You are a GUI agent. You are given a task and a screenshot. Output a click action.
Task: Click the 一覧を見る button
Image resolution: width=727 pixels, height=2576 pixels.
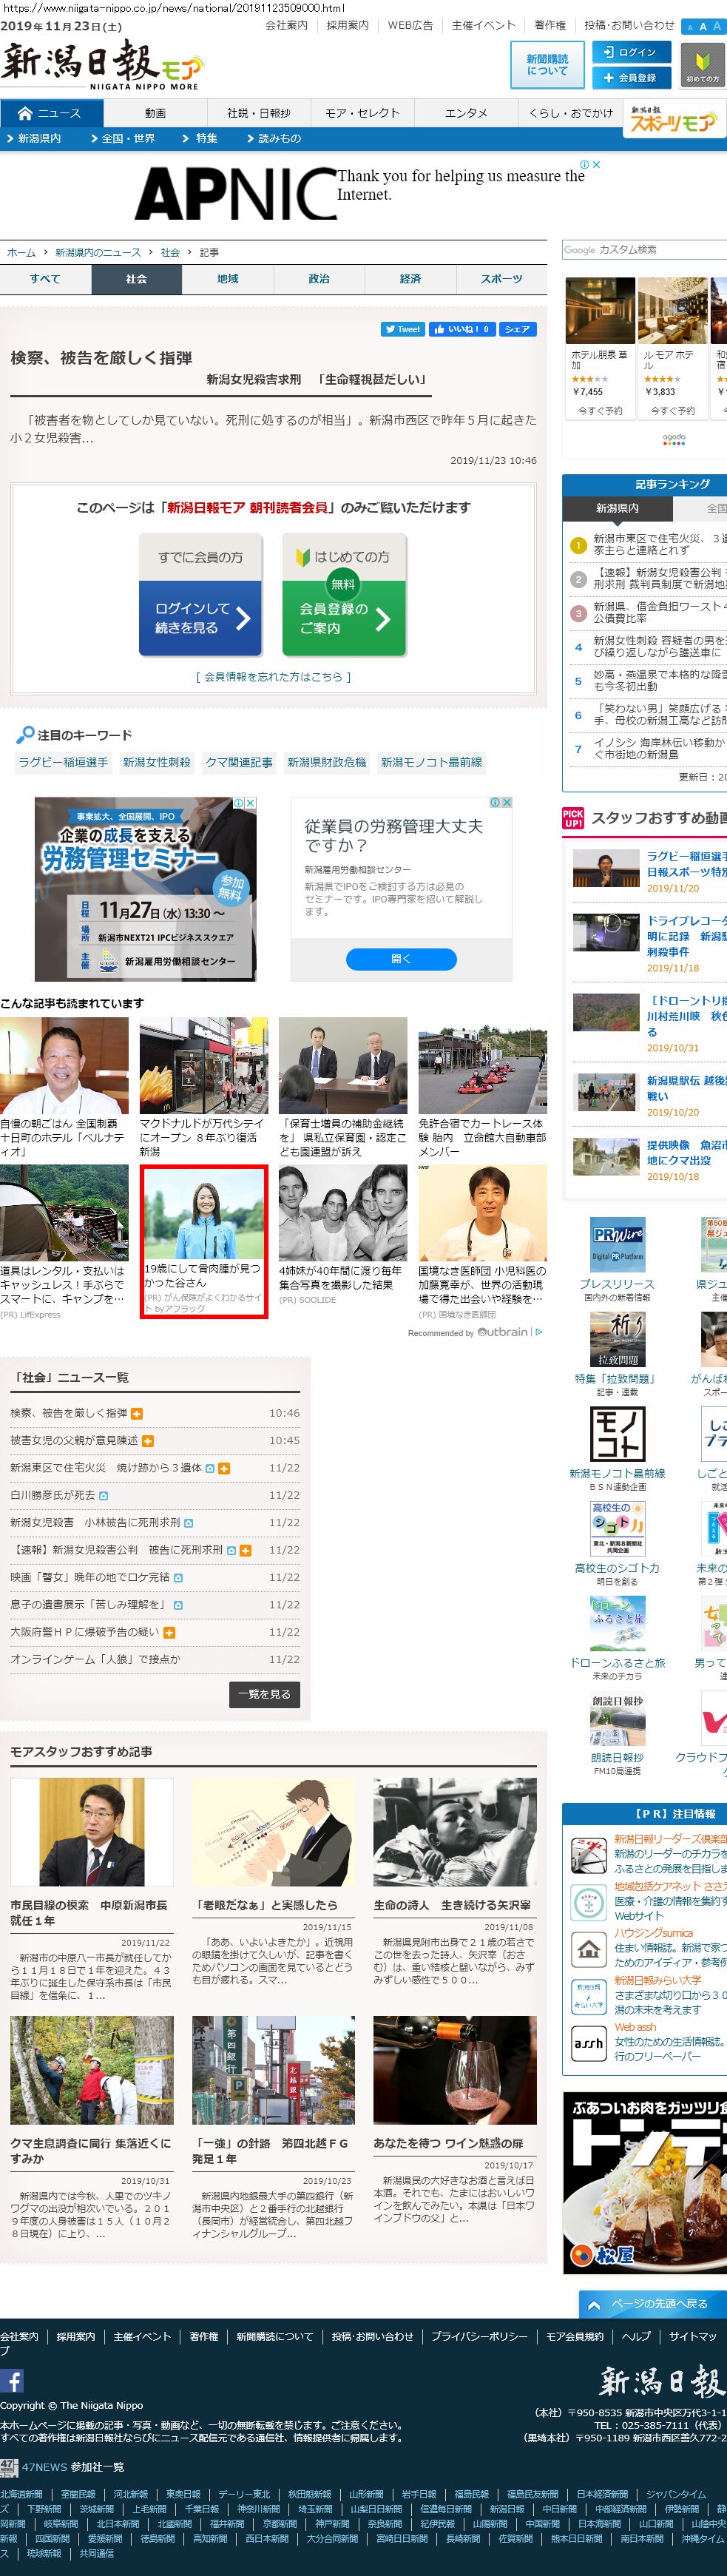(x=264, y=1694)
